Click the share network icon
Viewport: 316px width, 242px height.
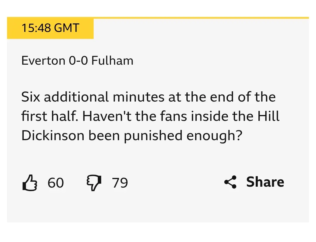pos(231,182)
